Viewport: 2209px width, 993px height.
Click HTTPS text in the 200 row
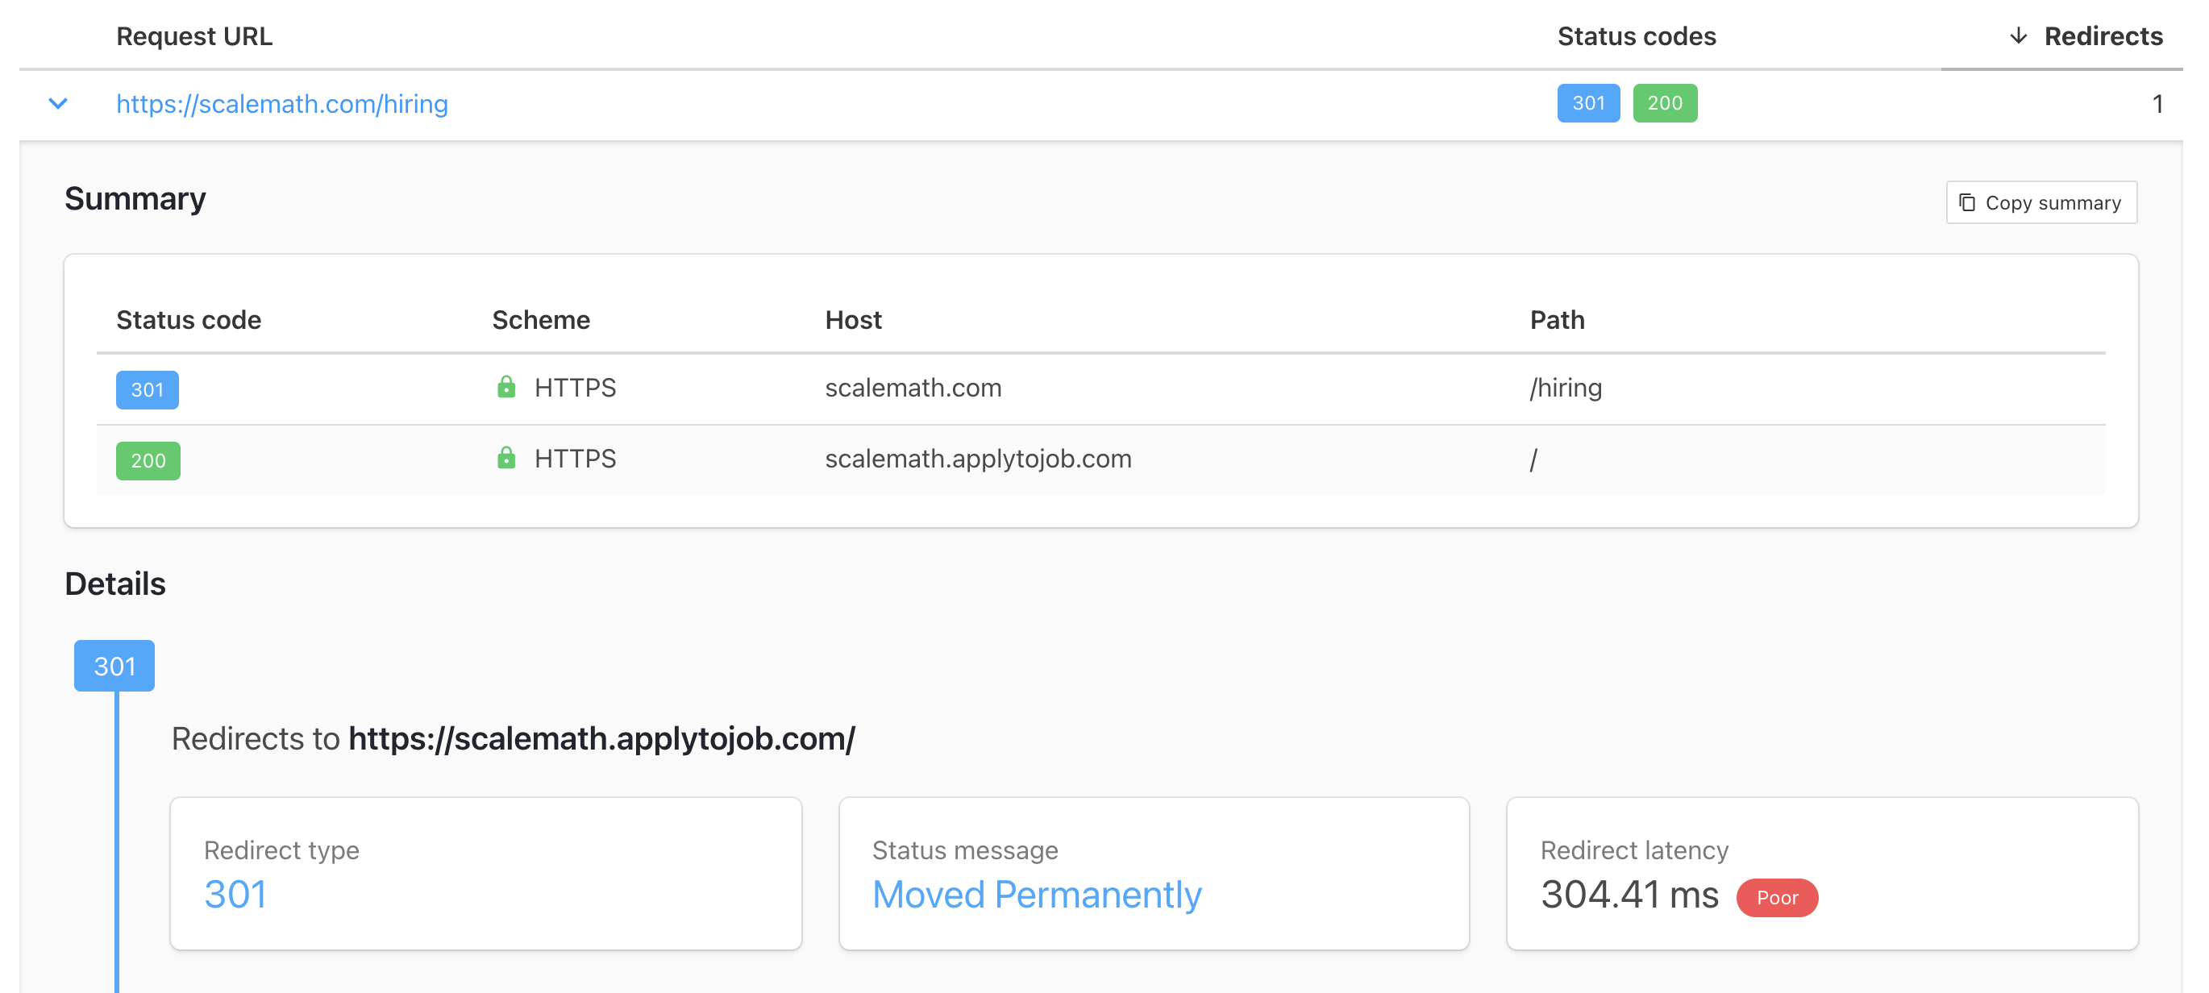tap(576, 459)
